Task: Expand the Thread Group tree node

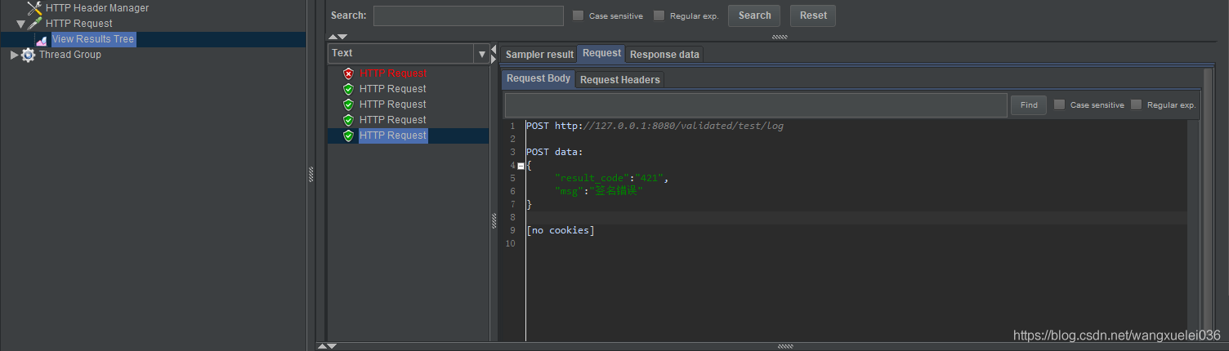Action: pyautogui.click(x=14, y=55)
